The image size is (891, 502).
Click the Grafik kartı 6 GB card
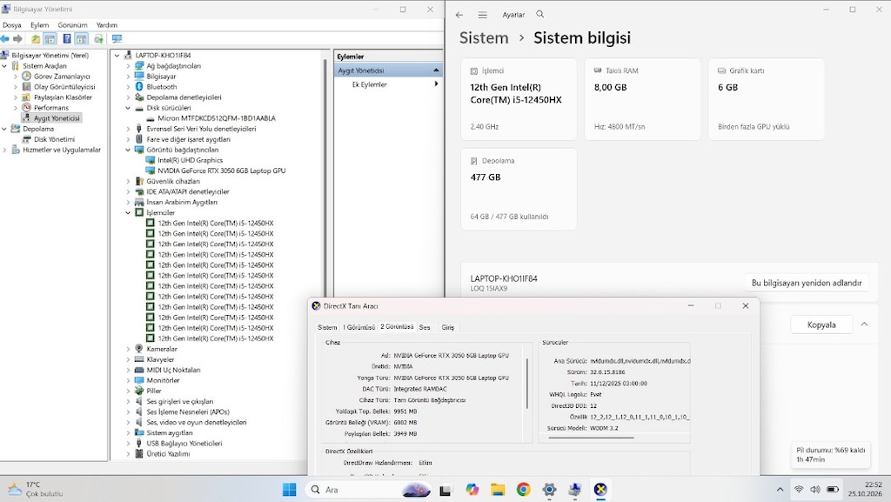point(766,99)
